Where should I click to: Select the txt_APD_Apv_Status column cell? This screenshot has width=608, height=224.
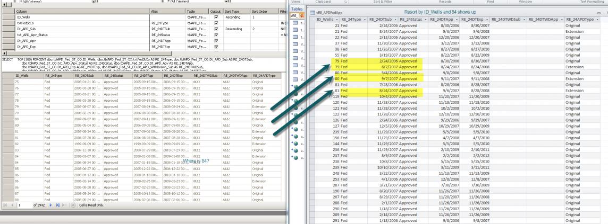pos(82,35)
